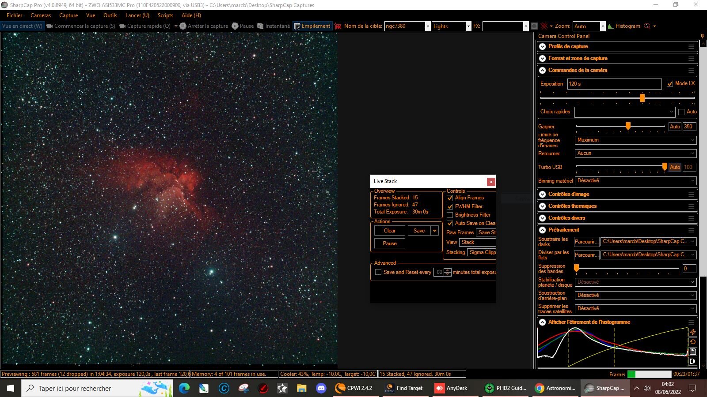
Task: Toggle the Empilement live stacking button
Action: pyautogui.click(x=312, y=26)
